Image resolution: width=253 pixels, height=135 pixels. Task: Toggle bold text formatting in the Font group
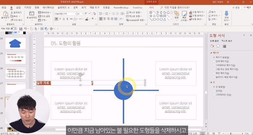[56, 19]
